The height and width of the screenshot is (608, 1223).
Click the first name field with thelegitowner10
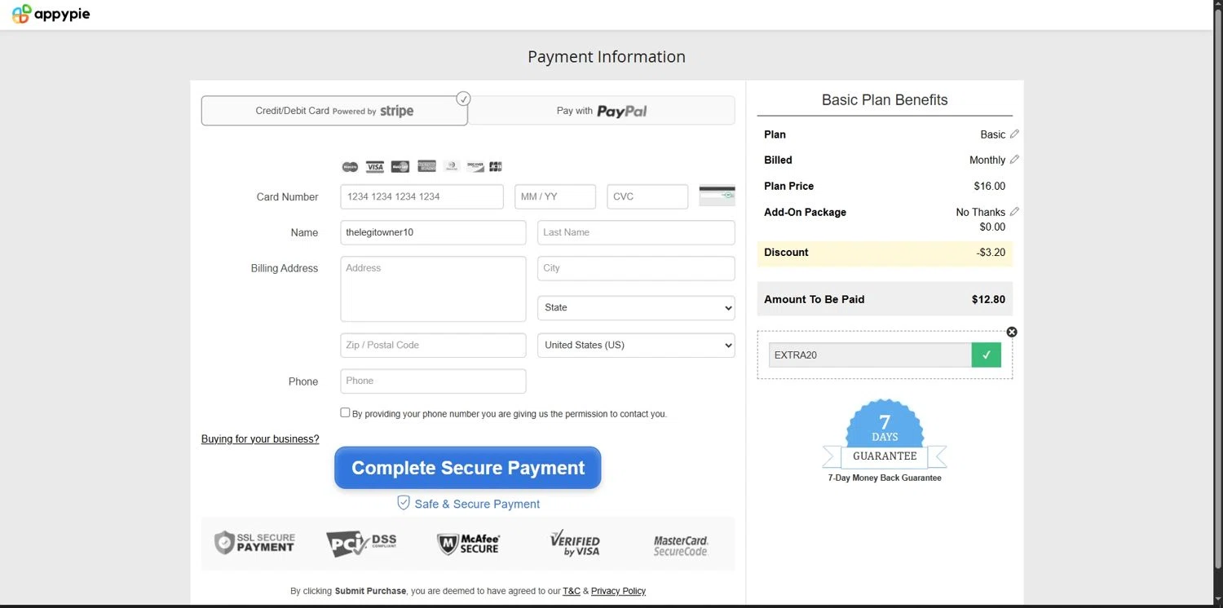tap(433, 232)
